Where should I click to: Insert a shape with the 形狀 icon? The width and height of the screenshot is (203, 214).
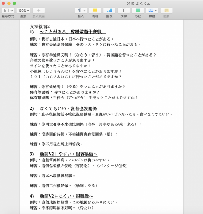[x=138, y=11]
